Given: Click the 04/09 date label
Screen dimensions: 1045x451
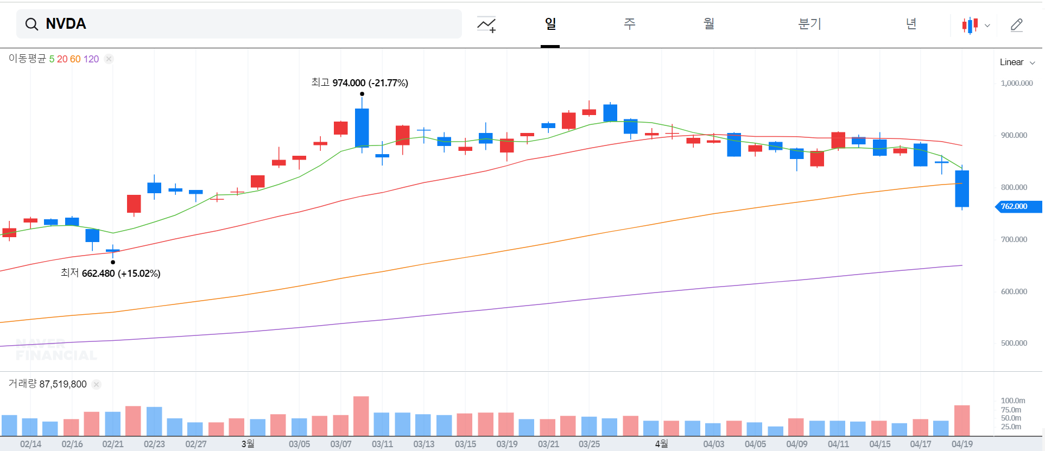Looking at the screenshot, I should [796, 444].
